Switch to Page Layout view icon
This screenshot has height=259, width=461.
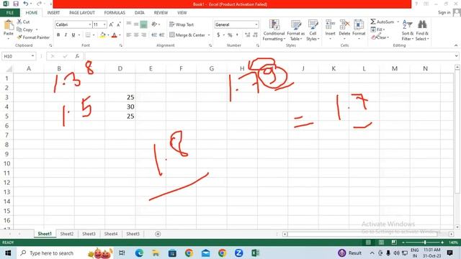click(x=381, y=242)
